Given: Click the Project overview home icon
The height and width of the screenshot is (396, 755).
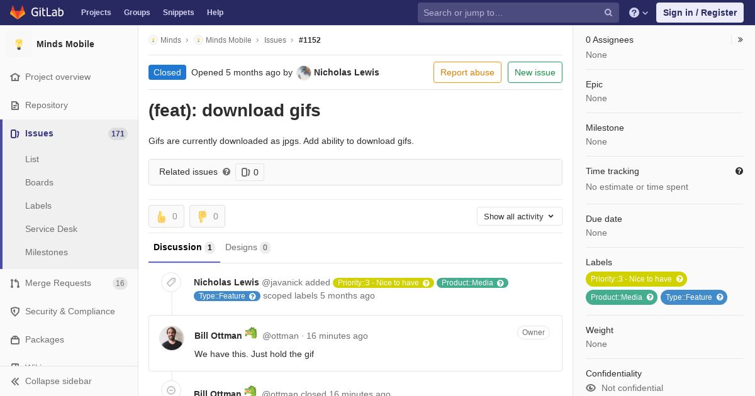Looking at the screenshot, I should [x=15, y=77].
